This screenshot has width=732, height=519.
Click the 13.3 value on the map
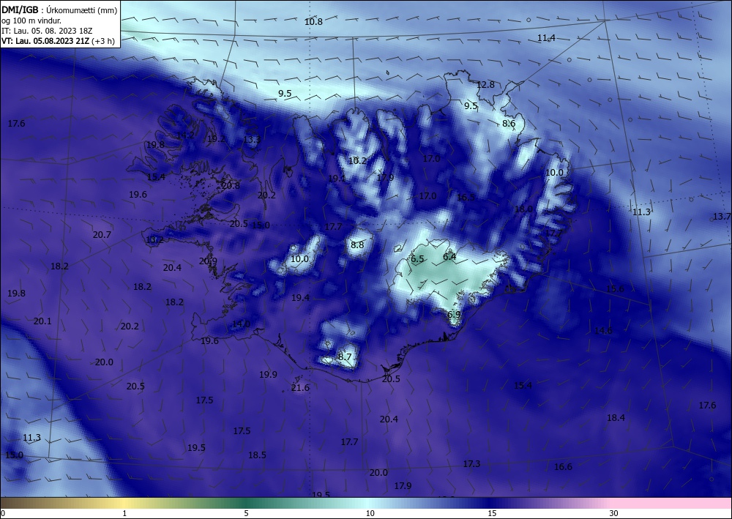pos(252,139)
